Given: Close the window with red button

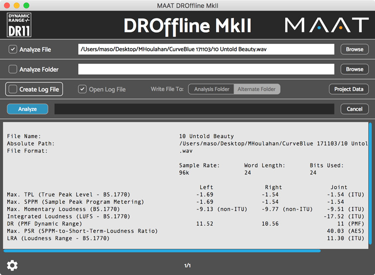Looking at the screenshot, I should click(x=6, y=5).
